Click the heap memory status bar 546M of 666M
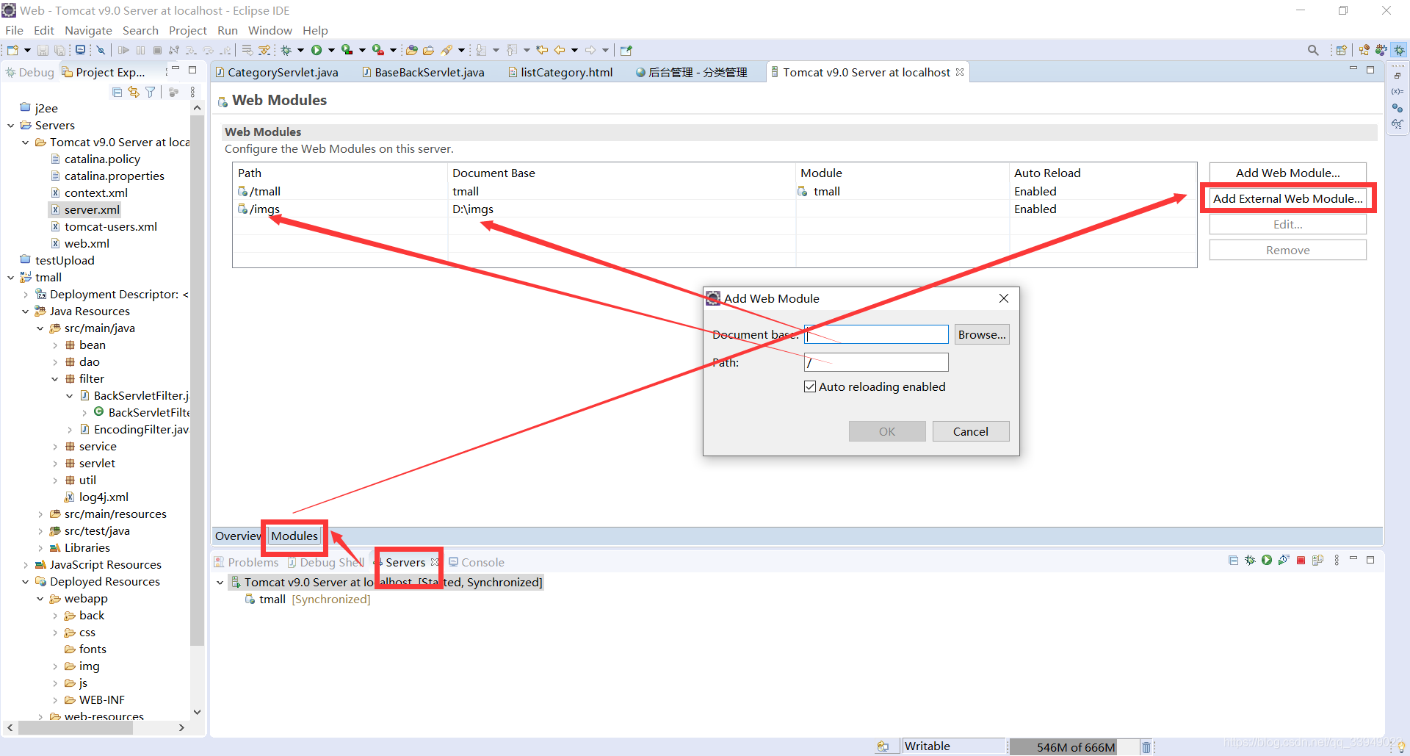 (1075, 747)
